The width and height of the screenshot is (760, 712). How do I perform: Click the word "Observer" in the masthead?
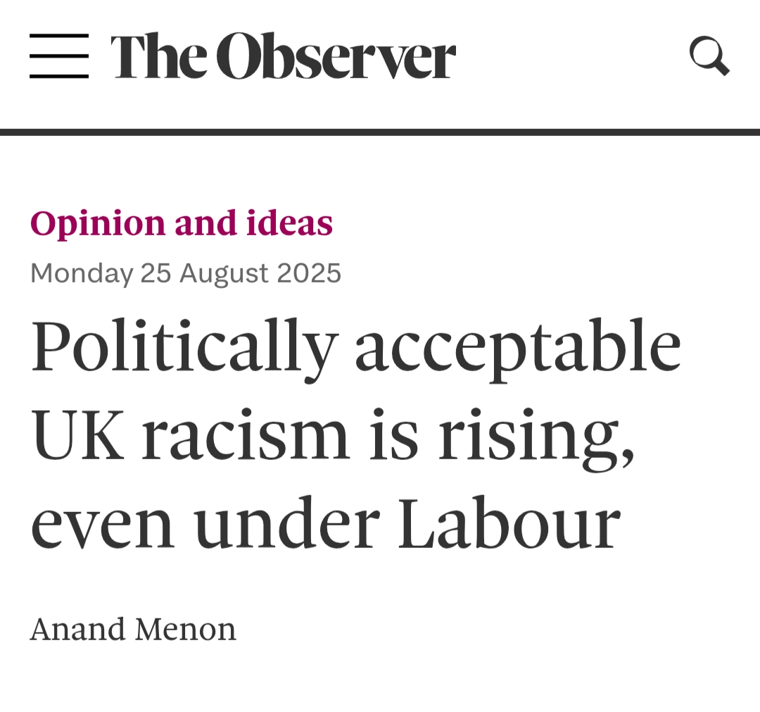336,56
